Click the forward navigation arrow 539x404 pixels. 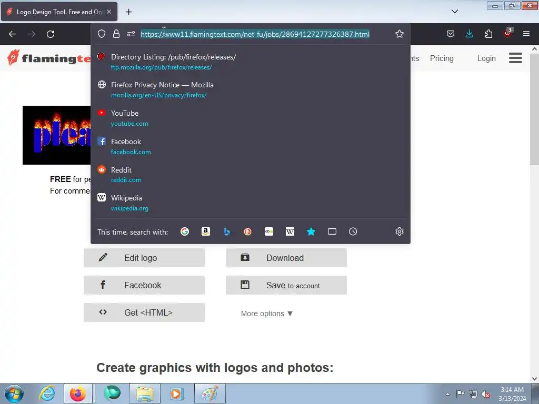[32, 34]
